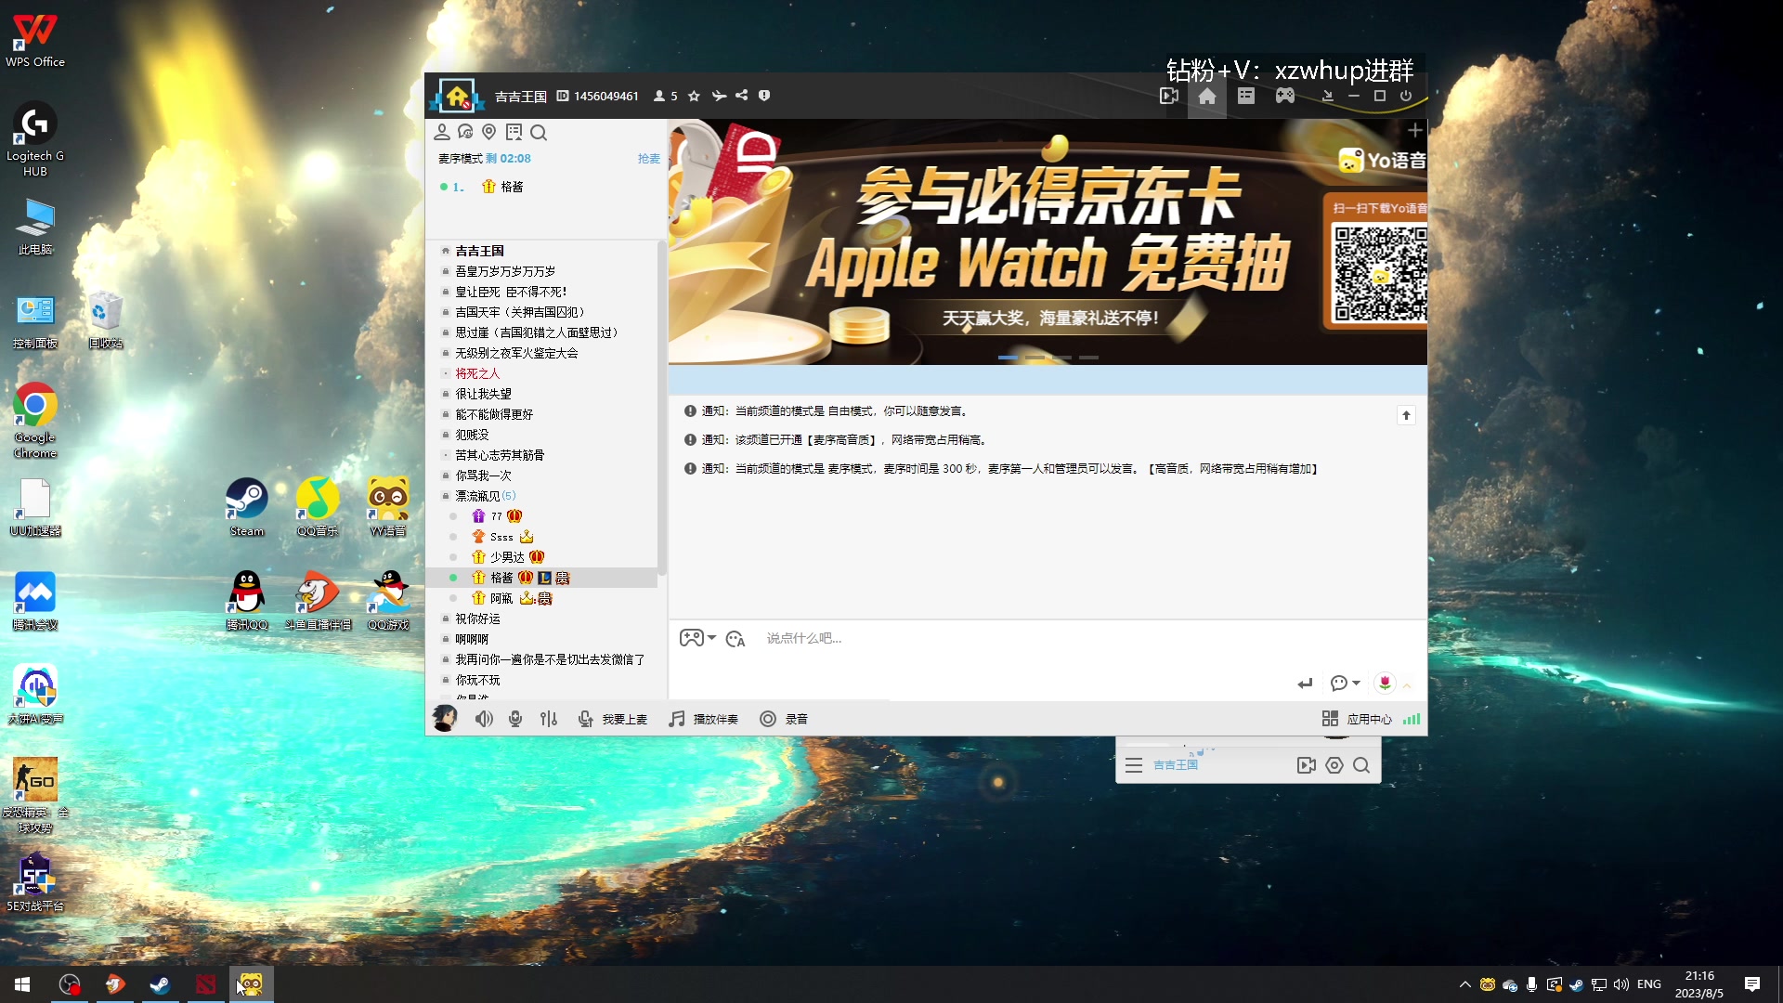
Task: Click 录音 record button
Action: (784, 719)
